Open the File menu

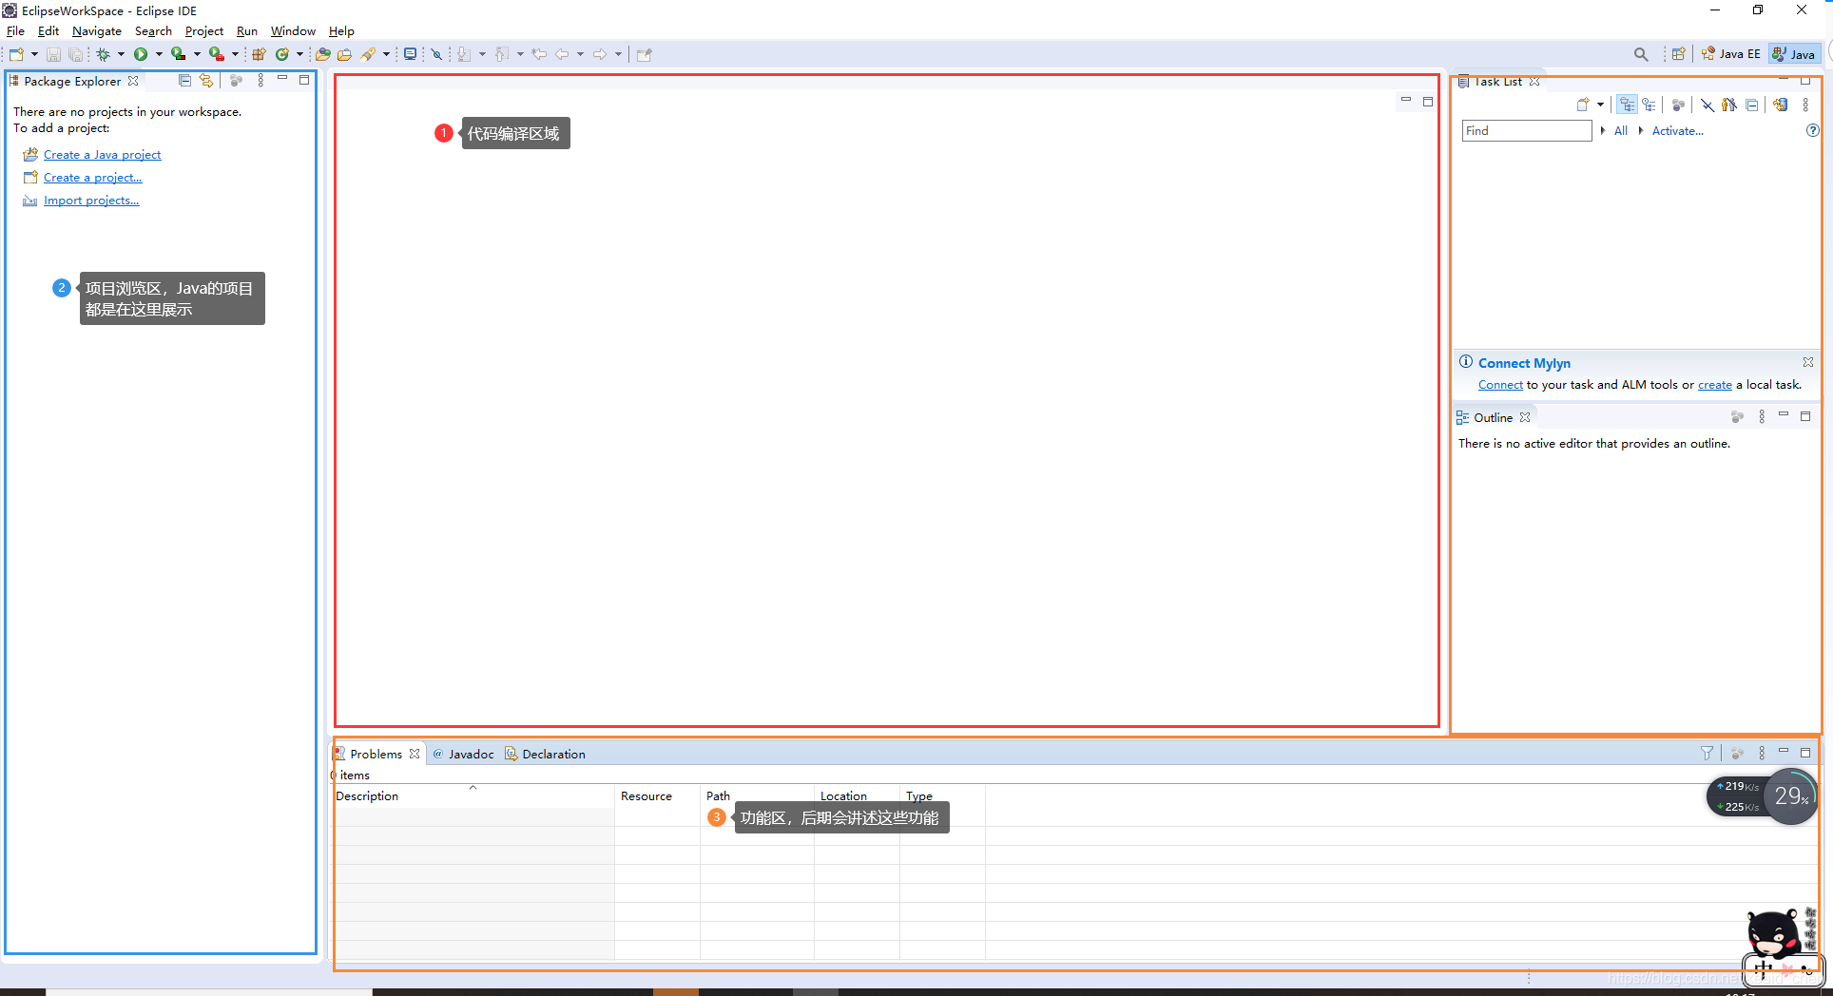pos(16,31)
